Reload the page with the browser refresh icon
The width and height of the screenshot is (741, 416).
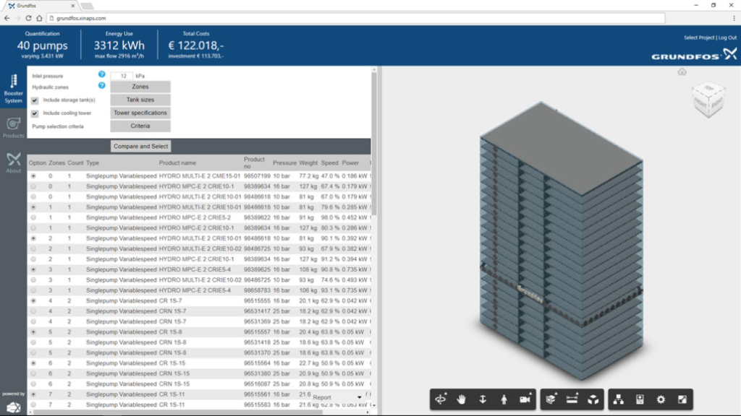pyautogui.click(x=28, y=18)
